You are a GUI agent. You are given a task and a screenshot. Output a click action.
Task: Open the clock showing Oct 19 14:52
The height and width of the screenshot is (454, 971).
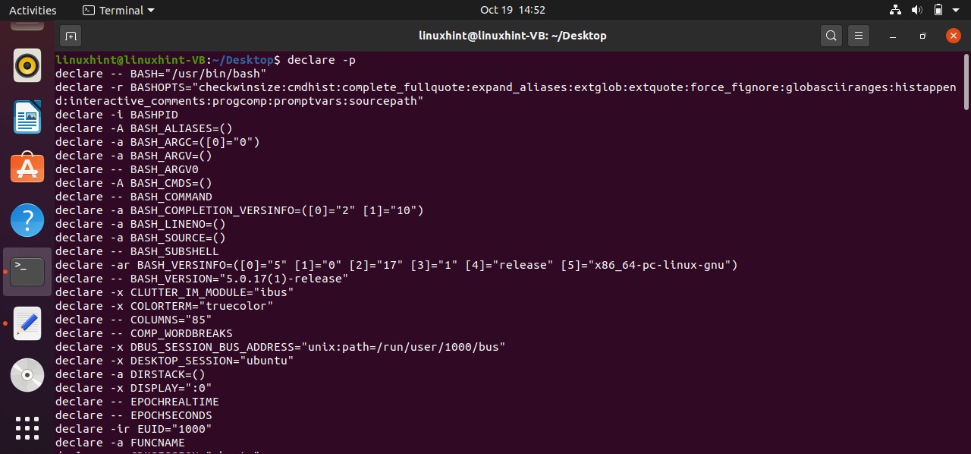click(x=513, y=11)
